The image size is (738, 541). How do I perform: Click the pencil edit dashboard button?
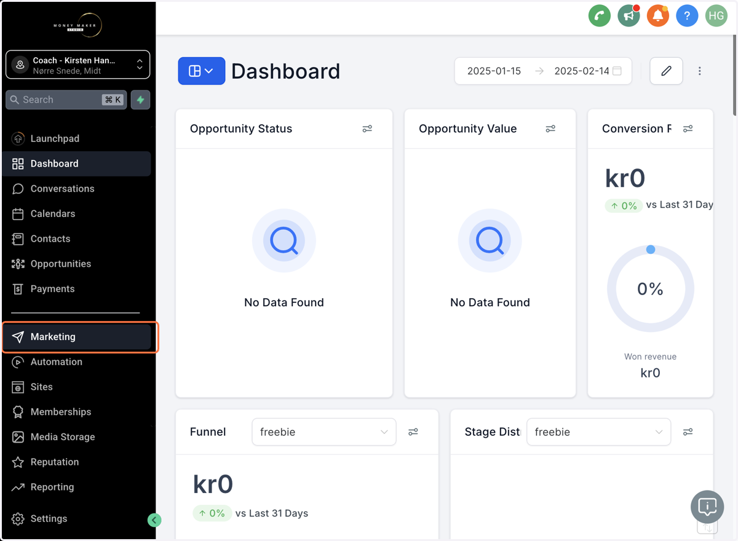(x=666, y=71)
